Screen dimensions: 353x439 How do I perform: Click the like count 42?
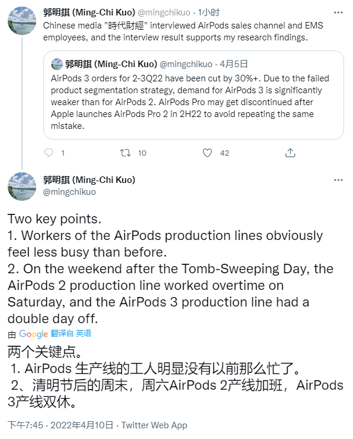tap(225, 153)
